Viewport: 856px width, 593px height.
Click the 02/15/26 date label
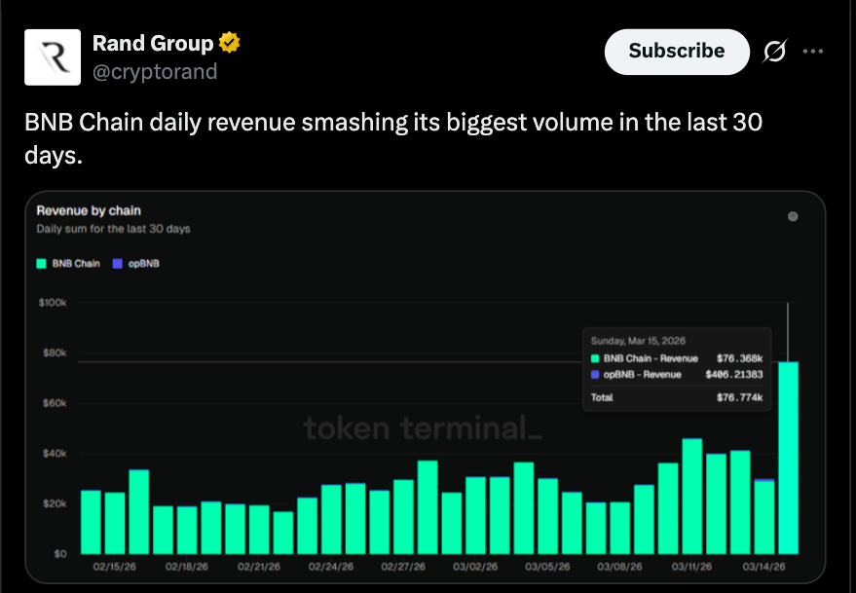pos(115,567)
